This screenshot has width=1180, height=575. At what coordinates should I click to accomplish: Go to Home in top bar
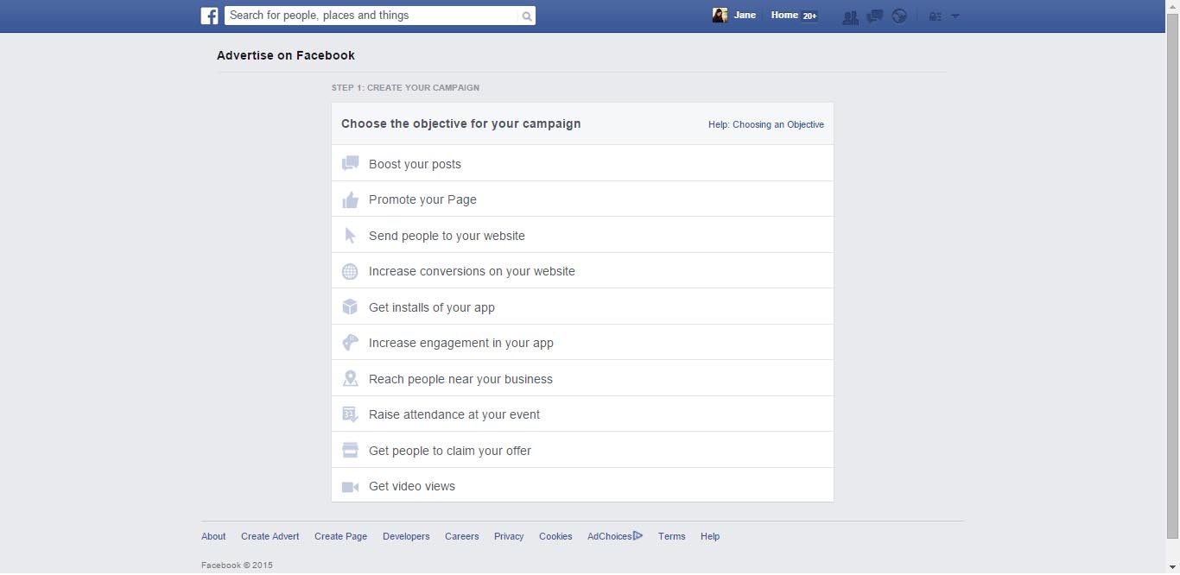(x=784, y=16)
